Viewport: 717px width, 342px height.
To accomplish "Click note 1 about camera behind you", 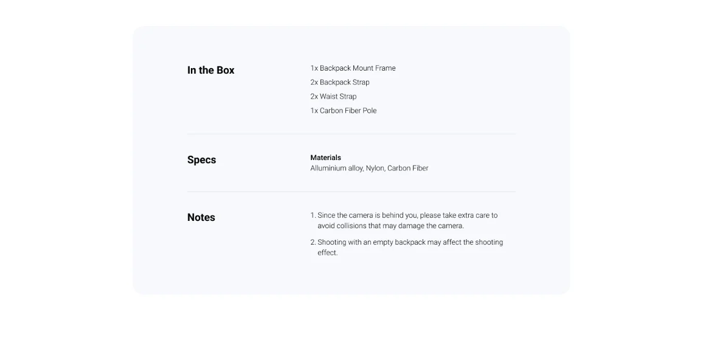I will [404, 220].
